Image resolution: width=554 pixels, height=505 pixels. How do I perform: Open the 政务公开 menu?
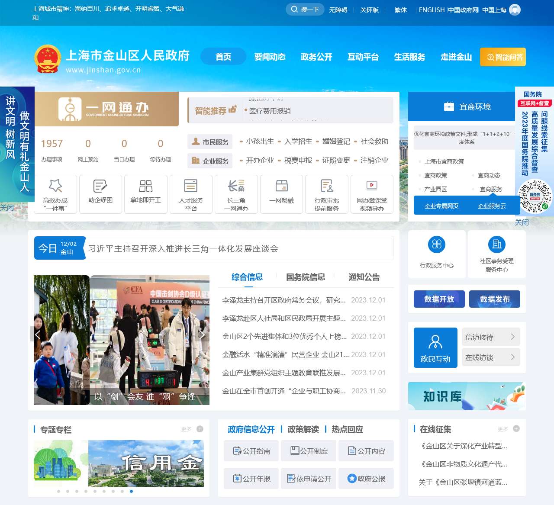point(316,57)
